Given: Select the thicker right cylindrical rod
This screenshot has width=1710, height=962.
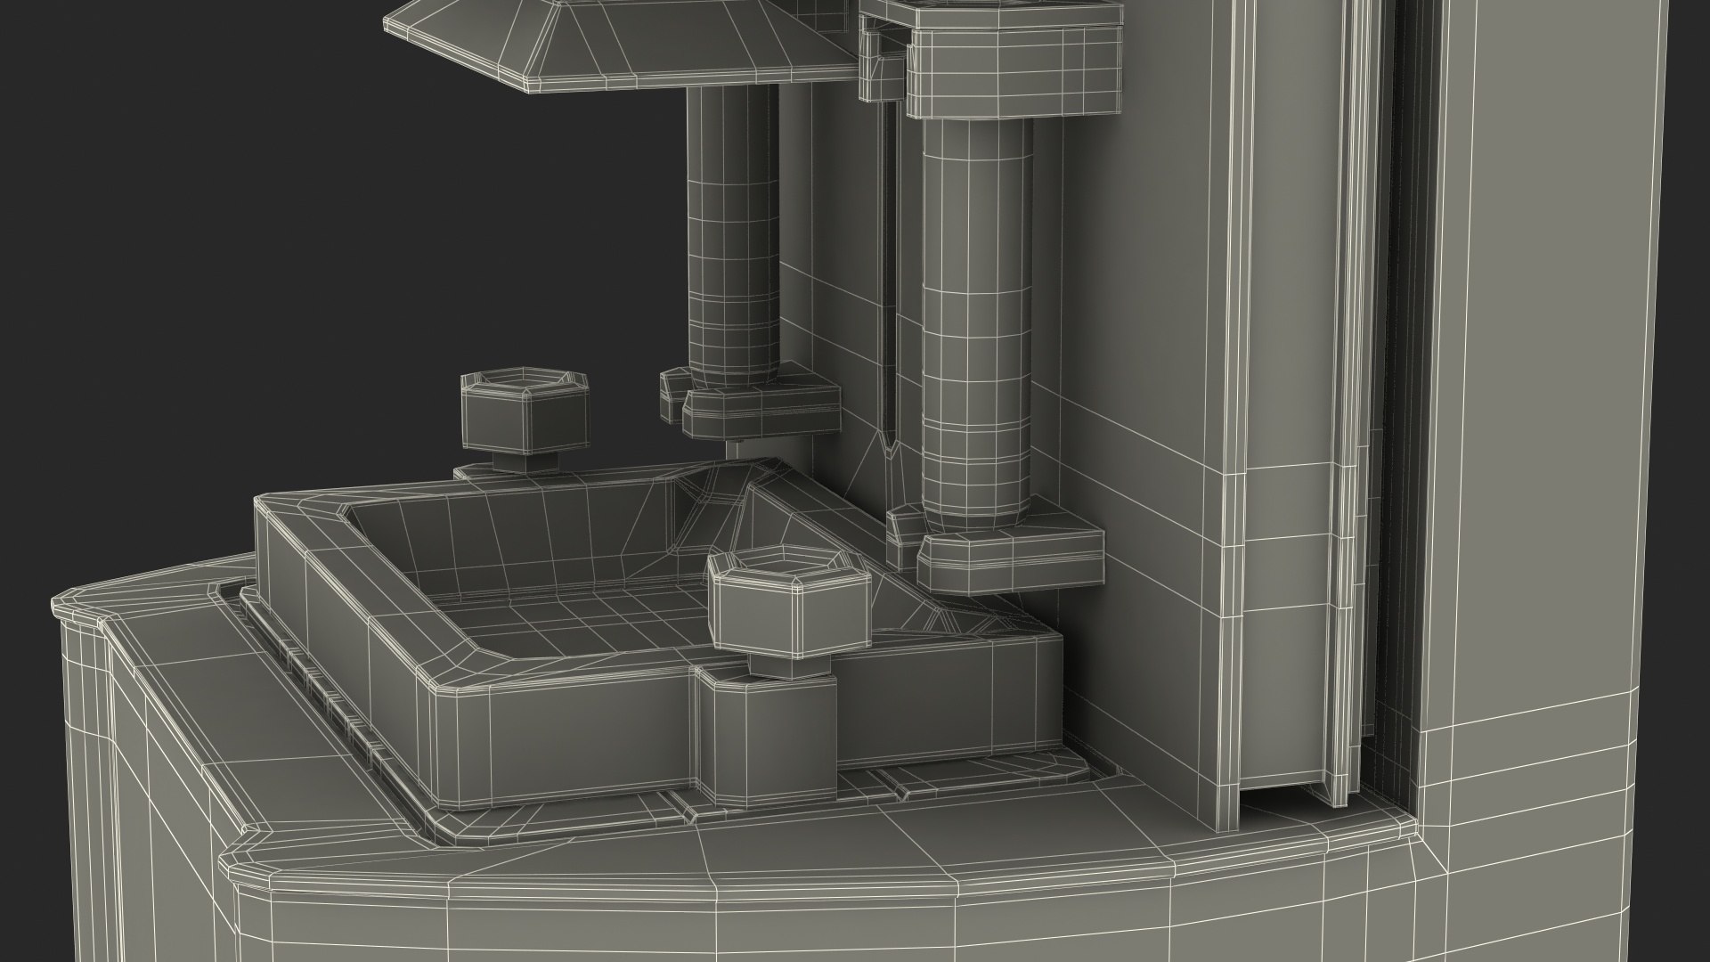Looking at the screenshot, I should coord(978,321).
